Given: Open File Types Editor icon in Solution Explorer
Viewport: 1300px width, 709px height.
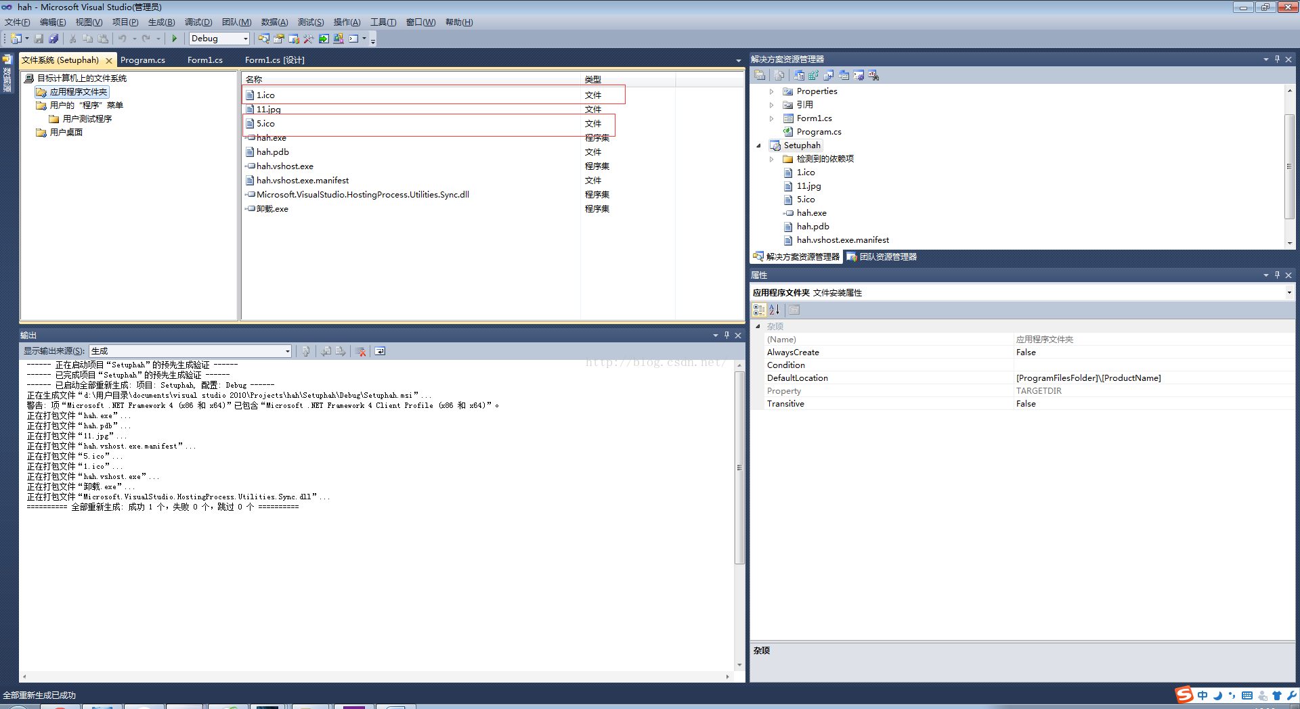Looking at the screenshot, I should coord(829,75).
